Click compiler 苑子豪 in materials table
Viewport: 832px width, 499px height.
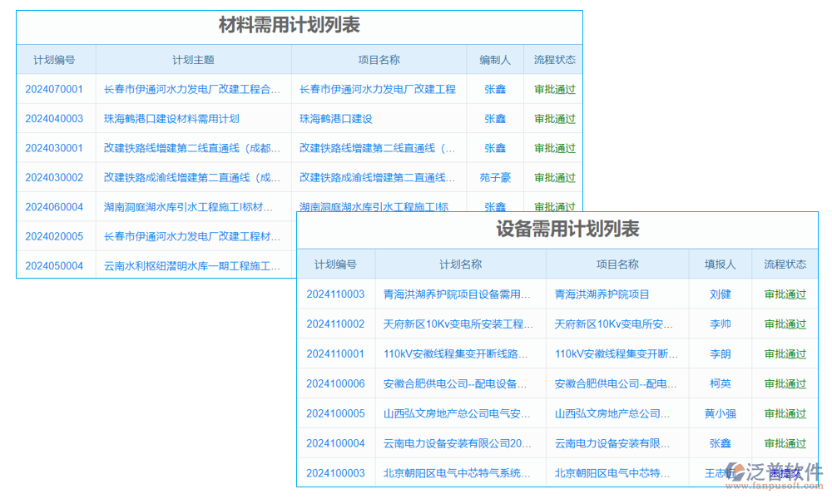[x=495, y=177]
